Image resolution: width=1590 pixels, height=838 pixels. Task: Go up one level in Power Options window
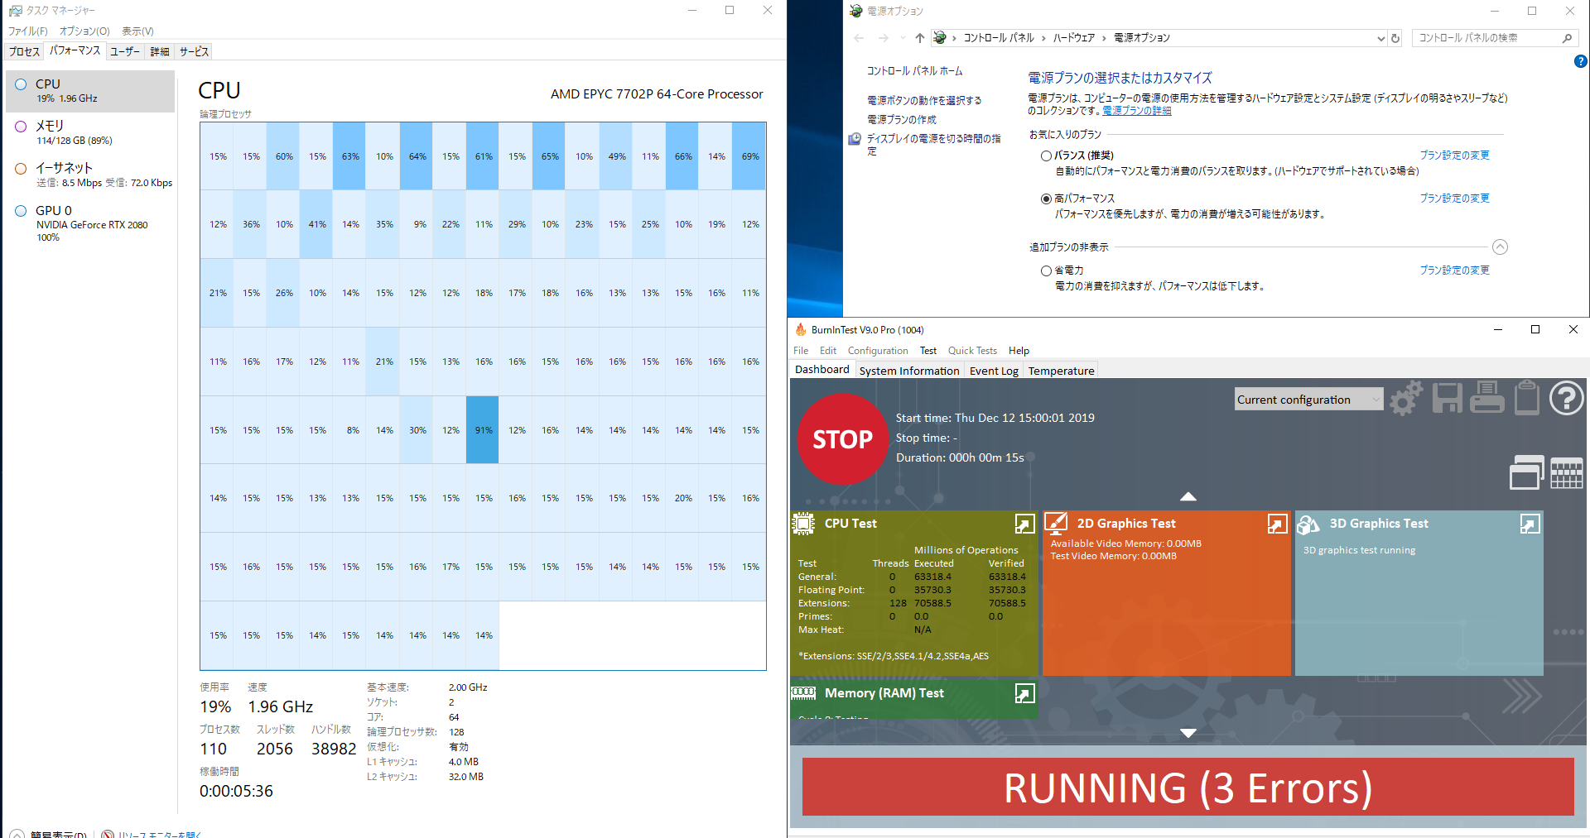(x=919, y=38)
